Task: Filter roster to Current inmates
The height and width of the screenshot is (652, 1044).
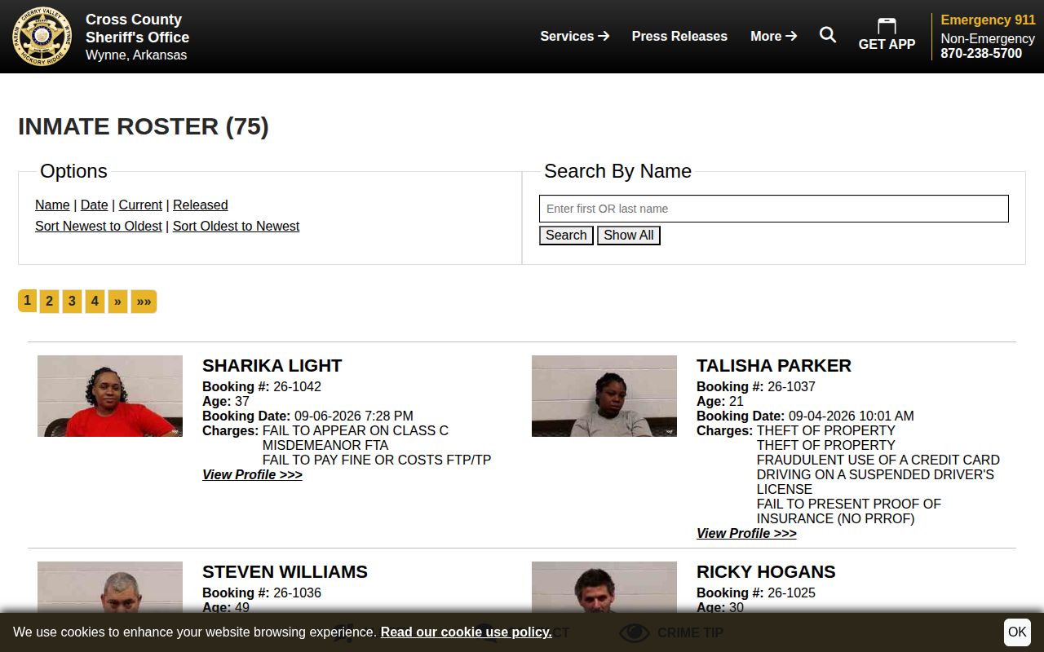Action: click(x=140, y=205)
